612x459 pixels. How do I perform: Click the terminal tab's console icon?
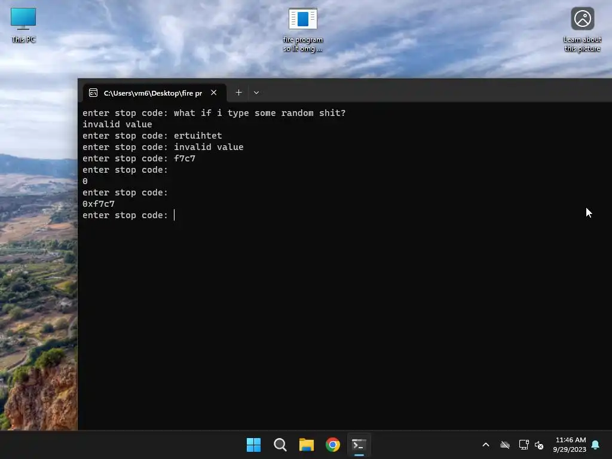93,93
